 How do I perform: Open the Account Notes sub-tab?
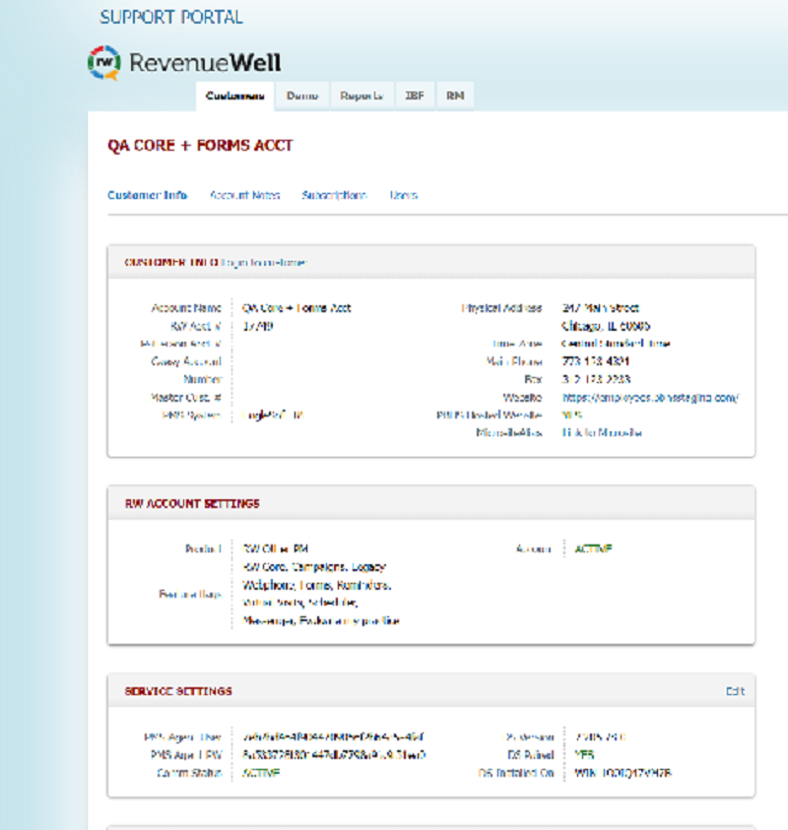(244, 195)
